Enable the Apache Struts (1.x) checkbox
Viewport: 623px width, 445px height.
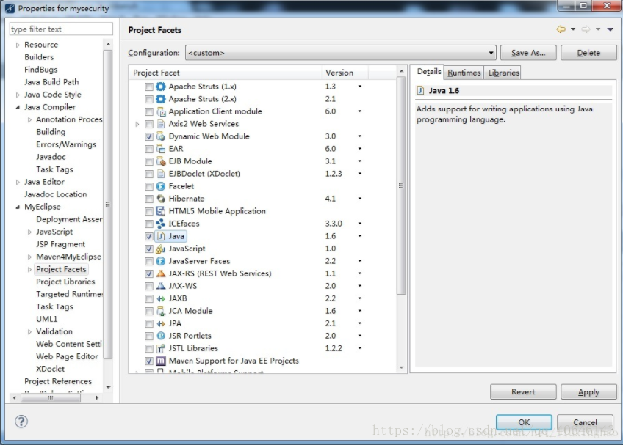(x=149, y=87)
